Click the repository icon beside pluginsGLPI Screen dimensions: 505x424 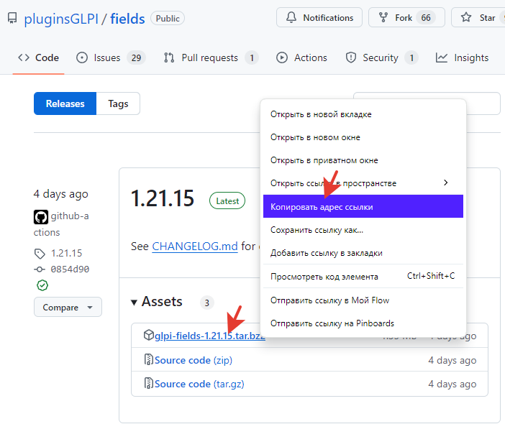(12, 19)
